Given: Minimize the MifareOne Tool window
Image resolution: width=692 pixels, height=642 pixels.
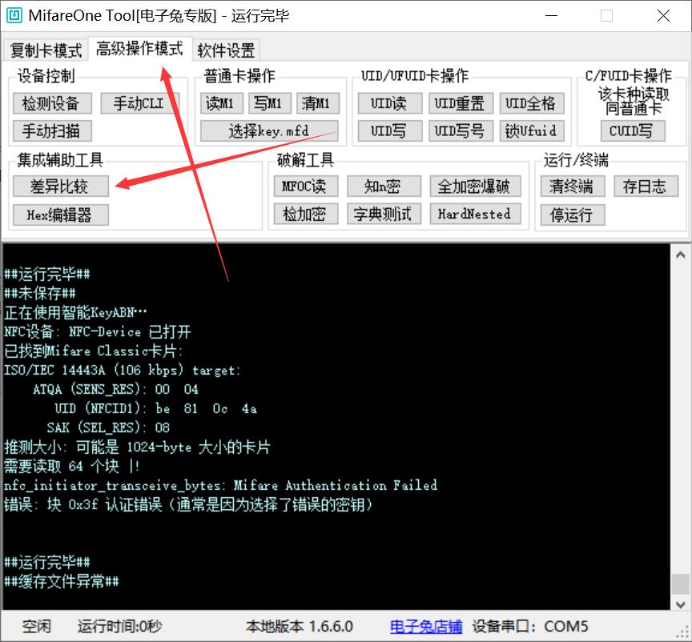Looking at the screenshot, I should point(551,16).
